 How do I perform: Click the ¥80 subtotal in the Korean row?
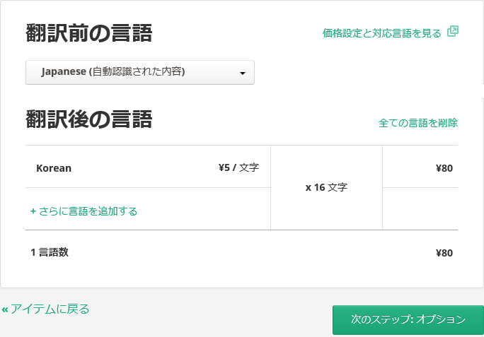(444, 168)
